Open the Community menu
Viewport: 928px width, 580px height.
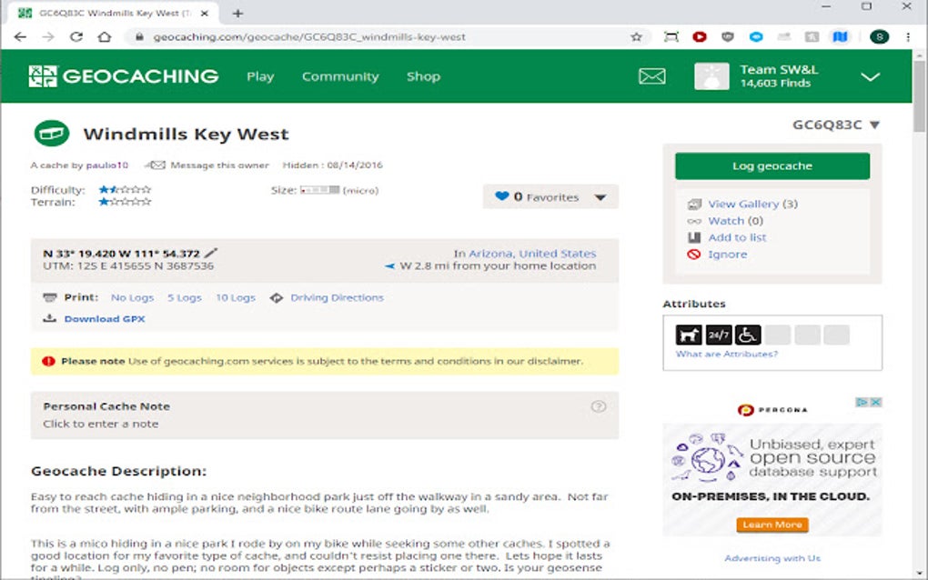[340, 76]
